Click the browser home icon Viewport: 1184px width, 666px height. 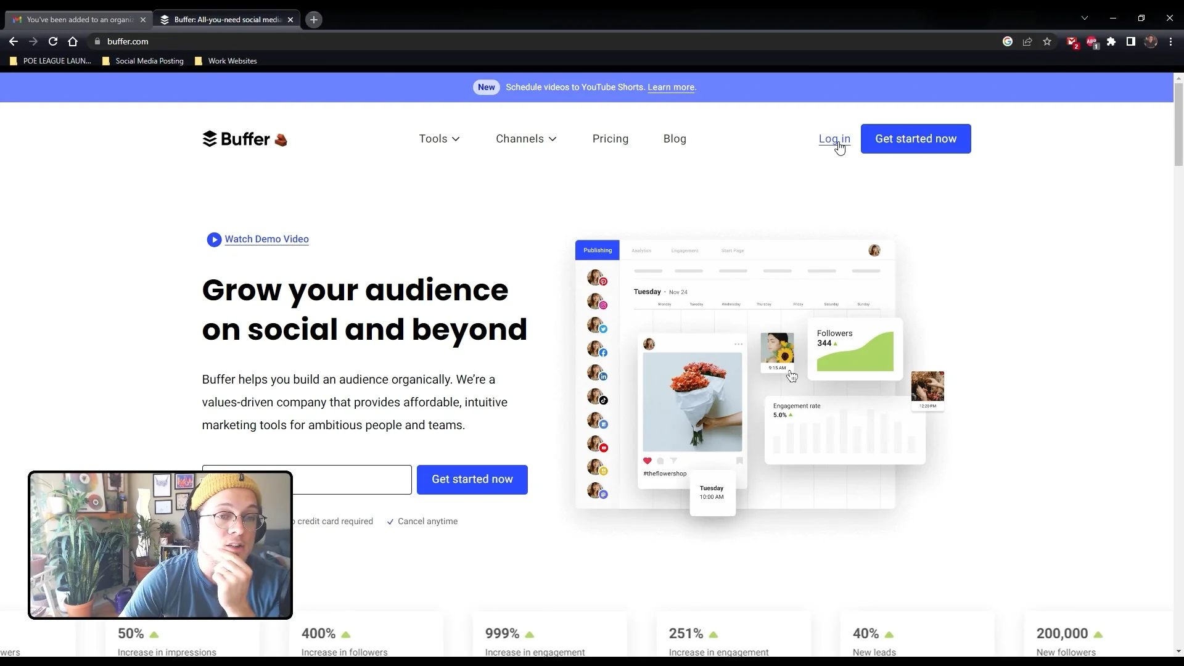(x=73, y=41)
